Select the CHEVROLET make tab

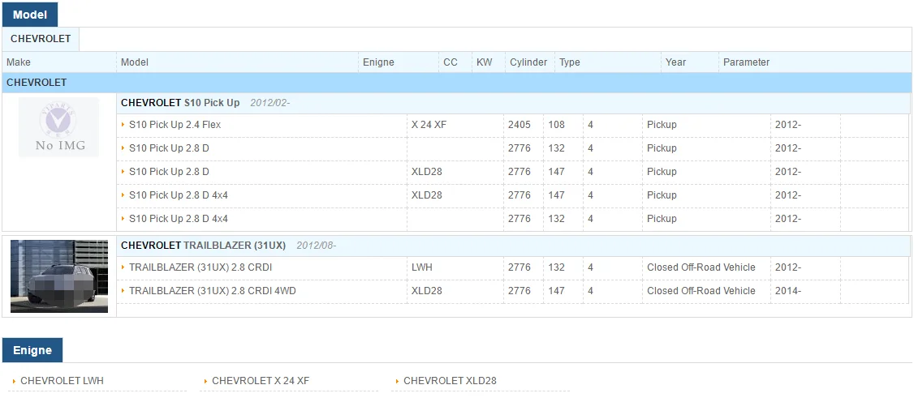coord(41,39)
